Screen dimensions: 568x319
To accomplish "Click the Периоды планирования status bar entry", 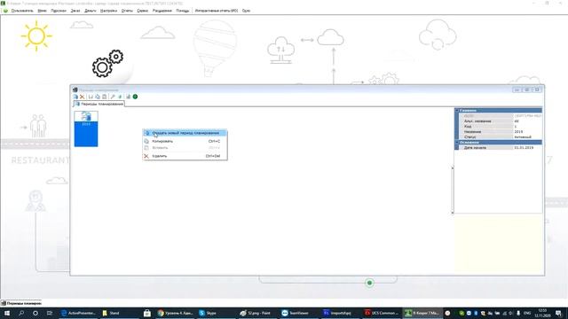I will click(21, 303).
